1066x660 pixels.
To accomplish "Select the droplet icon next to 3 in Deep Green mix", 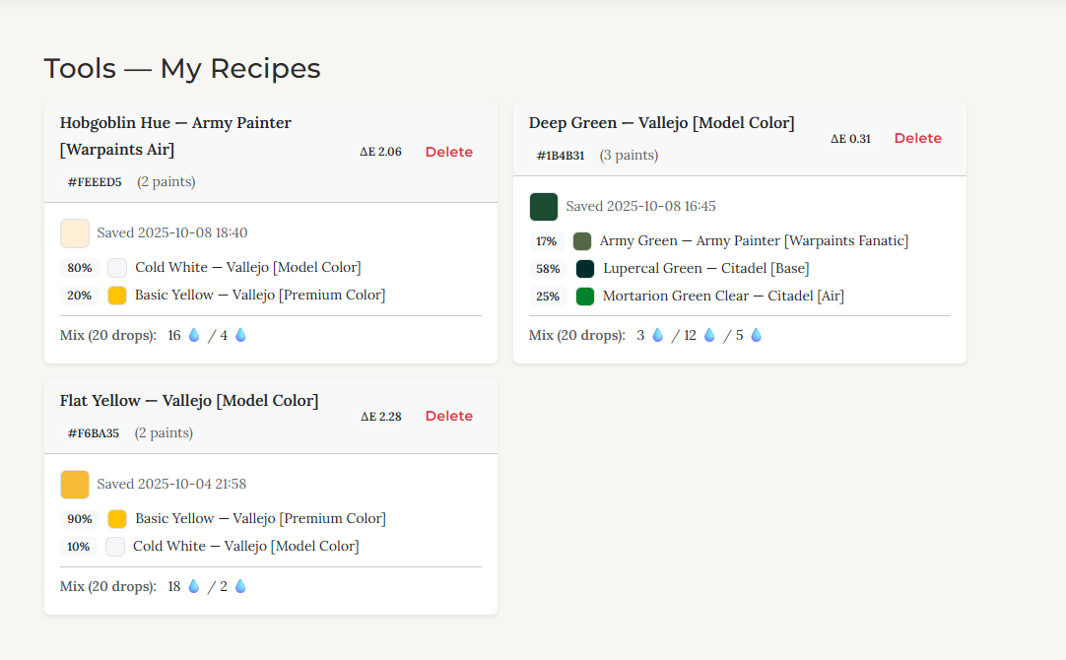I will pyautogui.click(x=658, y=335).
